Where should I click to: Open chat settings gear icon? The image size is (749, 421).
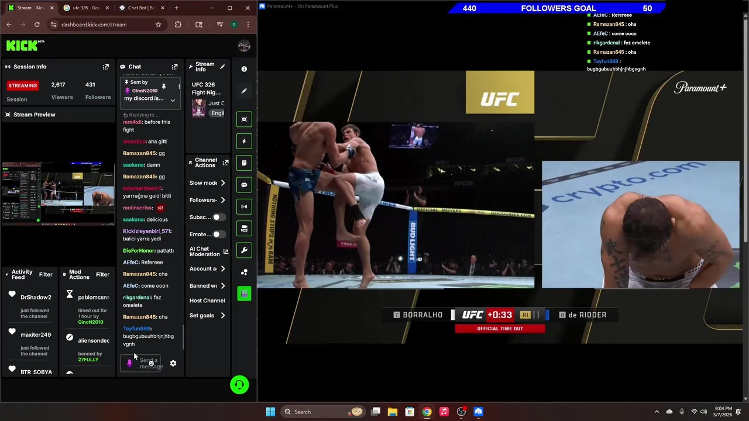point(173,363)
